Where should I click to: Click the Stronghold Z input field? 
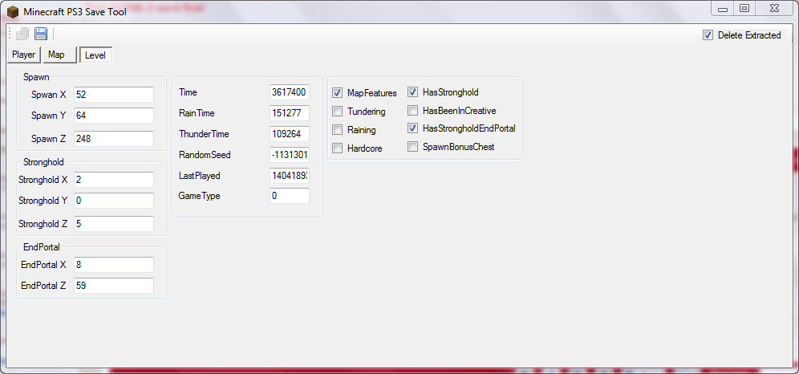[114, 224]
